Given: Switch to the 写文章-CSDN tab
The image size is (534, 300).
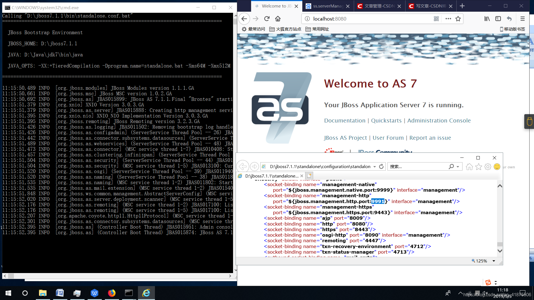Looking at the screenshot, I should point(431,6).
